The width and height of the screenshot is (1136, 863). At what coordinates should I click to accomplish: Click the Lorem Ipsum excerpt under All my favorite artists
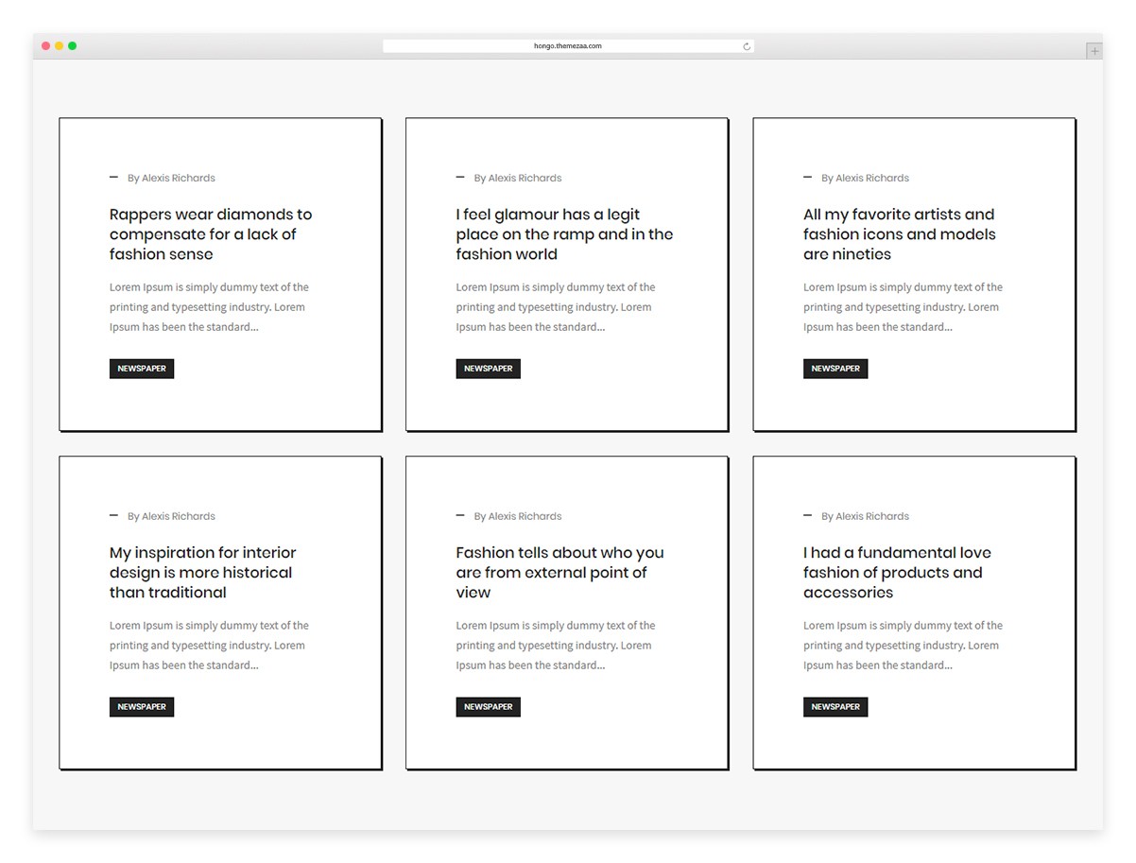pyautogui.click(x=903, y=307)
